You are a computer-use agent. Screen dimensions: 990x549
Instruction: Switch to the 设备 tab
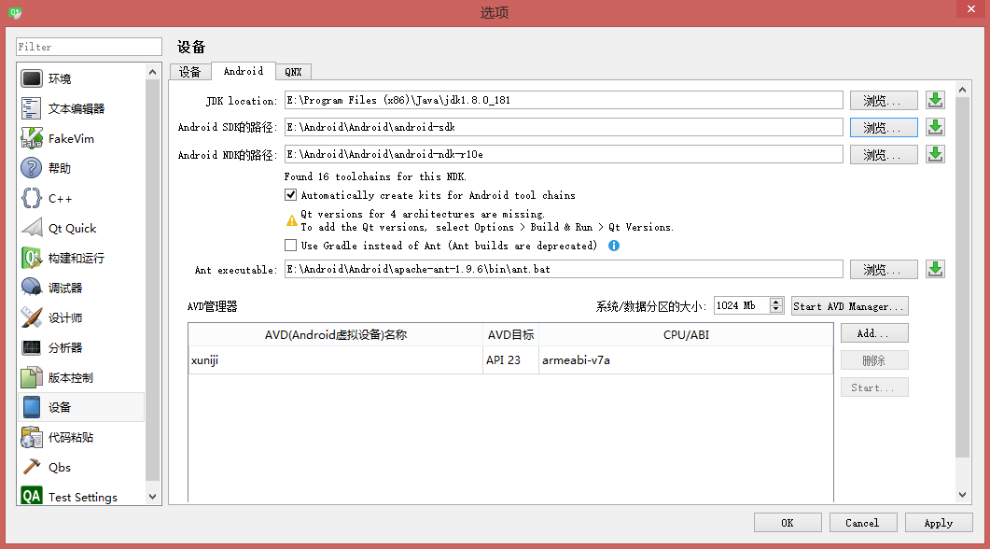pos(189,71)
